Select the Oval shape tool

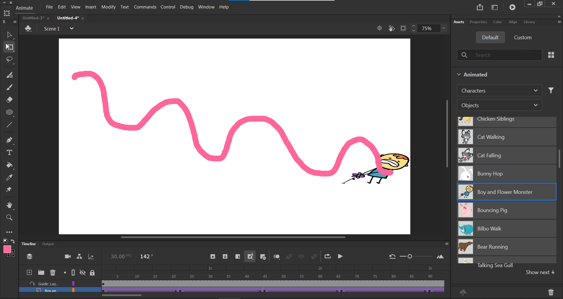coord(9,112)
